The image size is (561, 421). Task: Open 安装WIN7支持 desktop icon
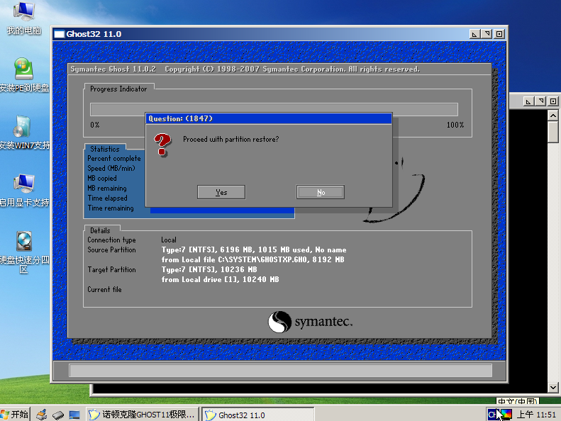(24, 133)
